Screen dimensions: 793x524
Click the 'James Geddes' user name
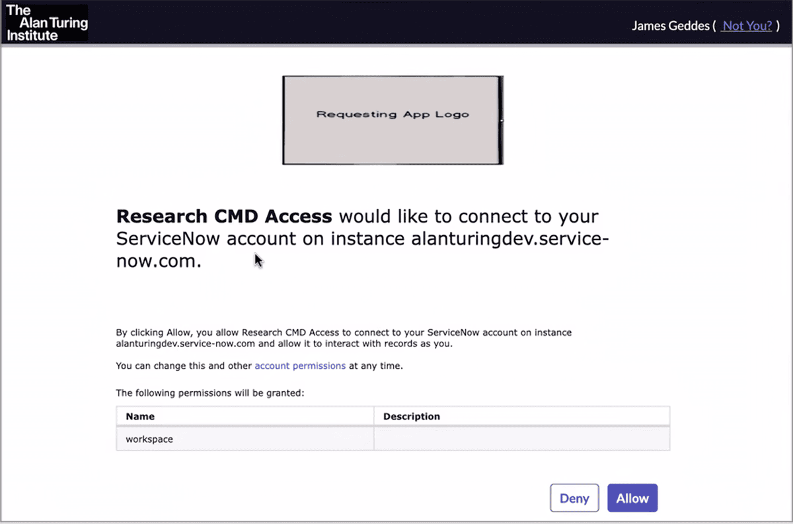coord(670,26)
